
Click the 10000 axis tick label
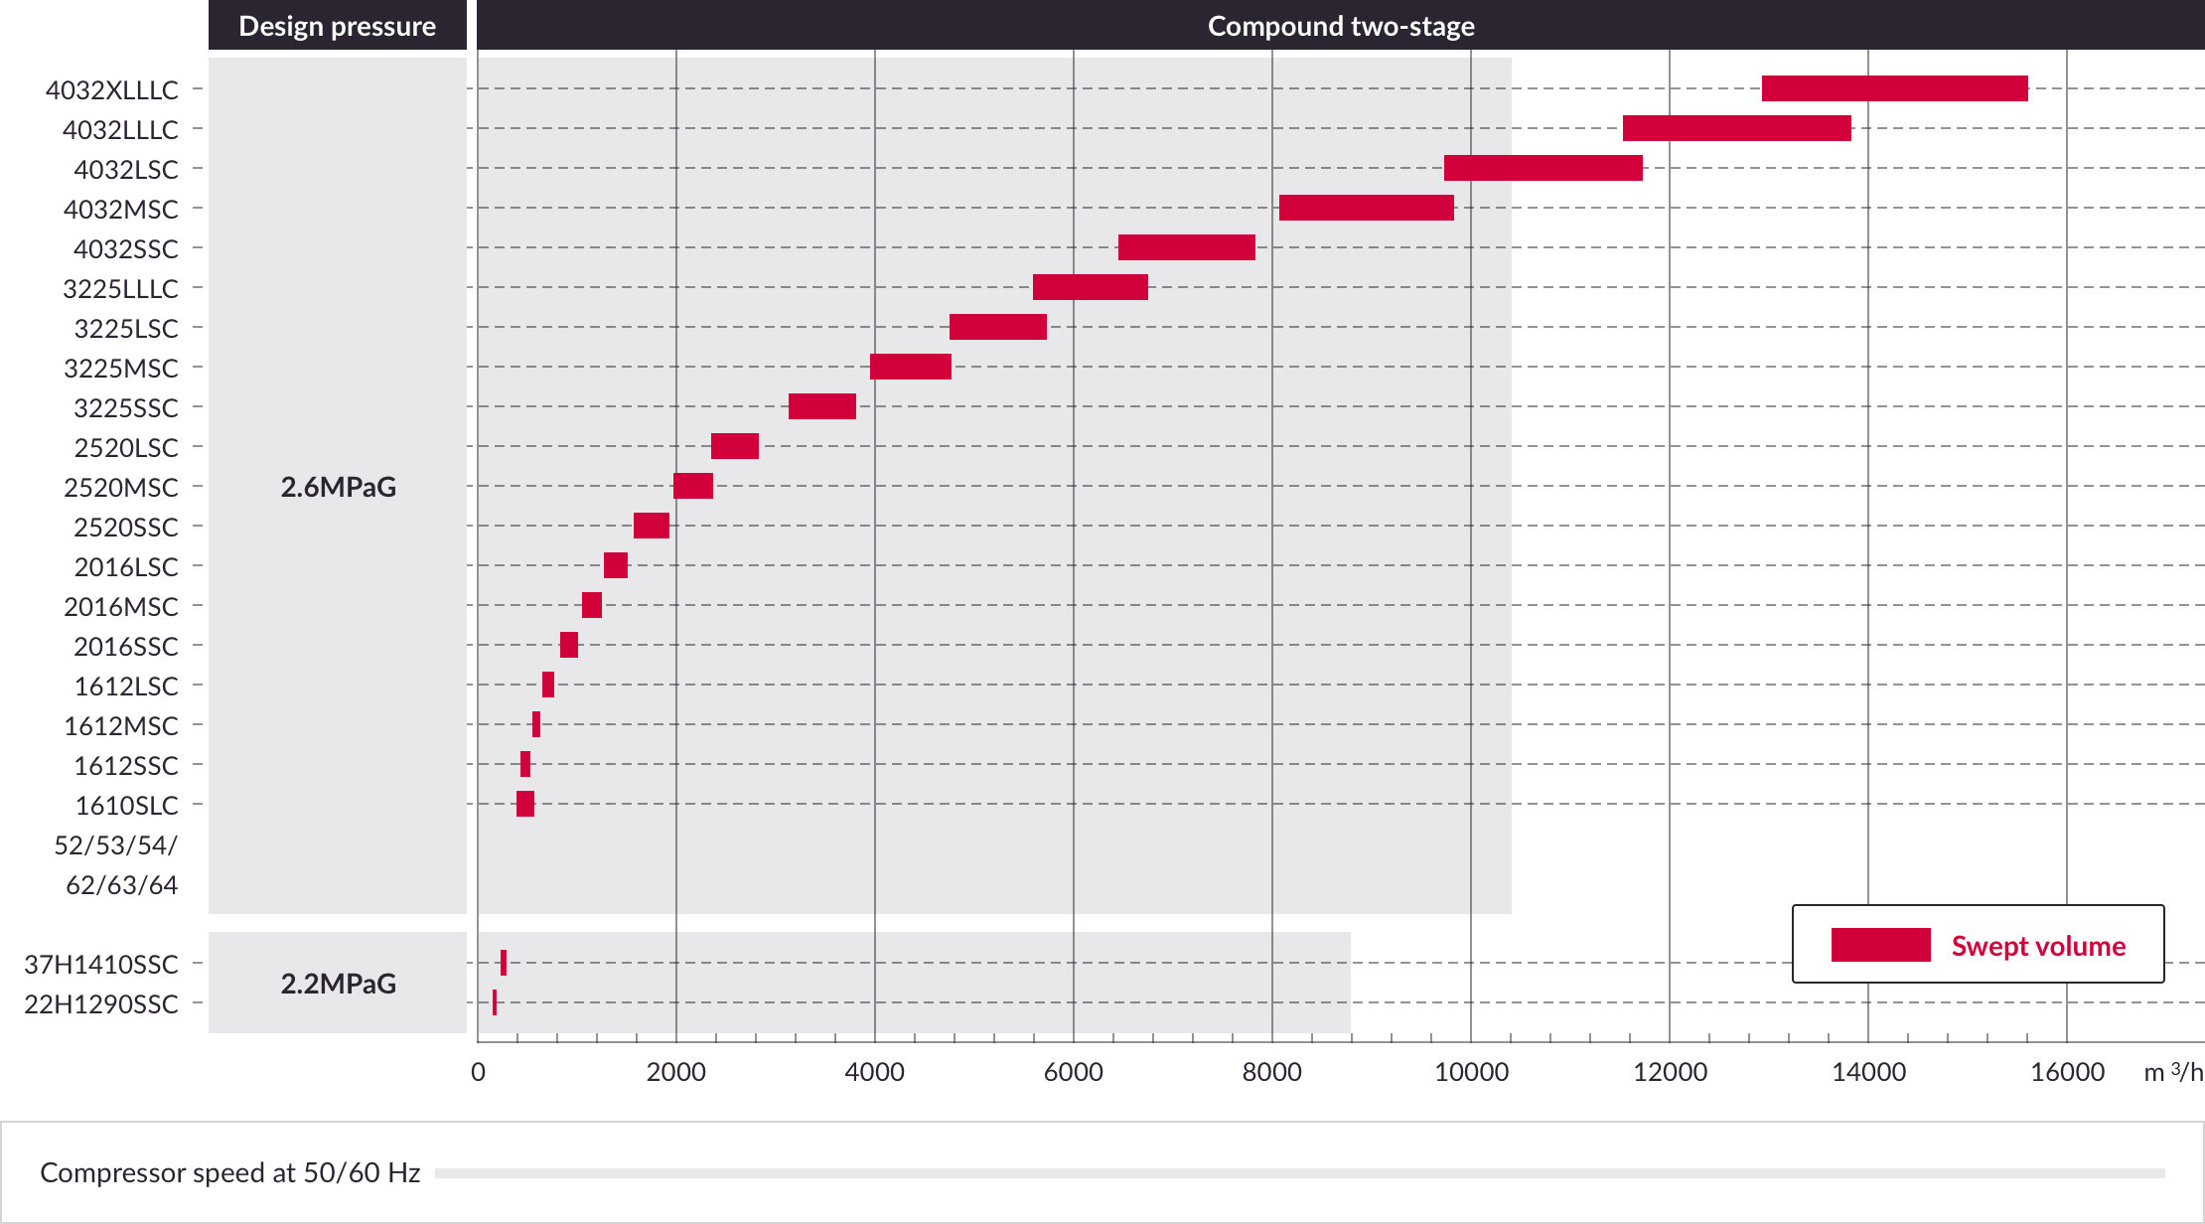coord(1470,1072)
